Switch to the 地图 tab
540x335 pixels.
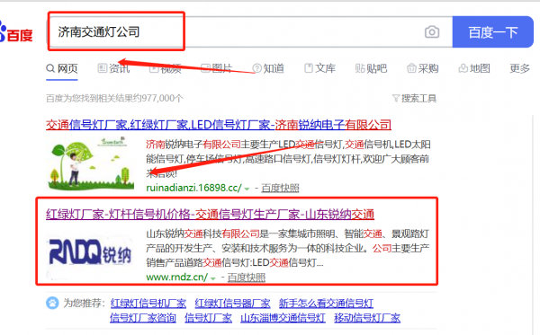point(474,68)
